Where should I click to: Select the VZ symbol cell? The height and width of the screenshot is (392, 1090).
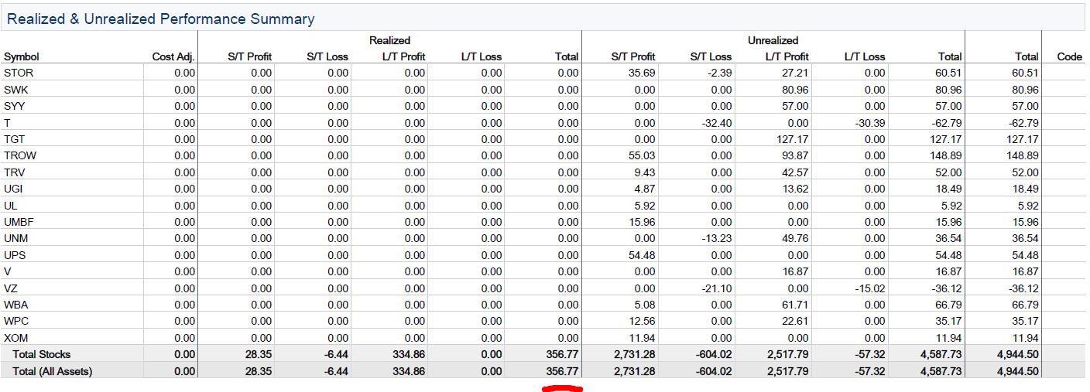pyautogui.click(x=11, y=288)
